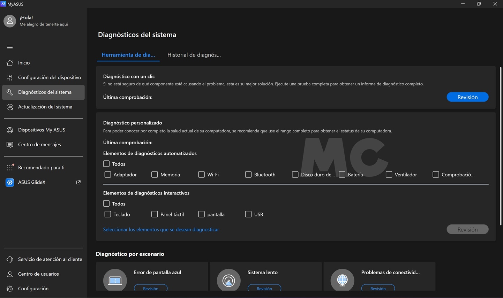The height and width of the screenshot is (298, 503).
Task: Tick the Teclado interactive checkbox
Action: point(108,214)
